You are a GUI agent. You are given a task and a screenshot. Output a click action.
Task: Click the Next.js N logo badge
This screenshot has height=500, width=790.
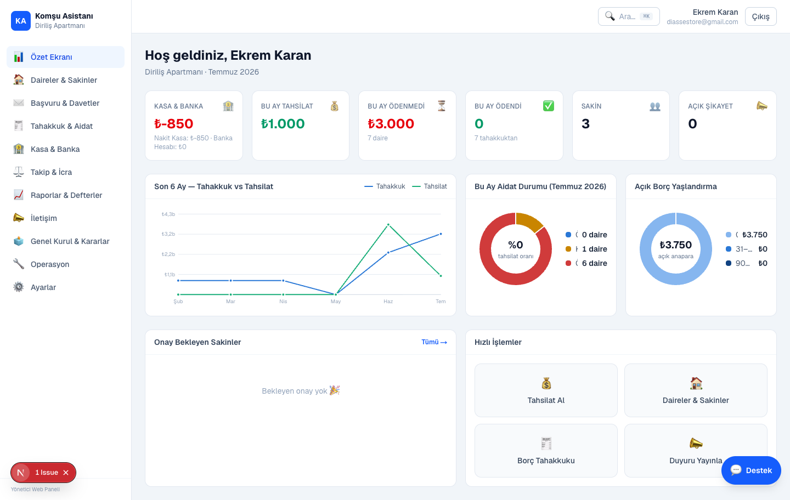(x=21, y=473)
